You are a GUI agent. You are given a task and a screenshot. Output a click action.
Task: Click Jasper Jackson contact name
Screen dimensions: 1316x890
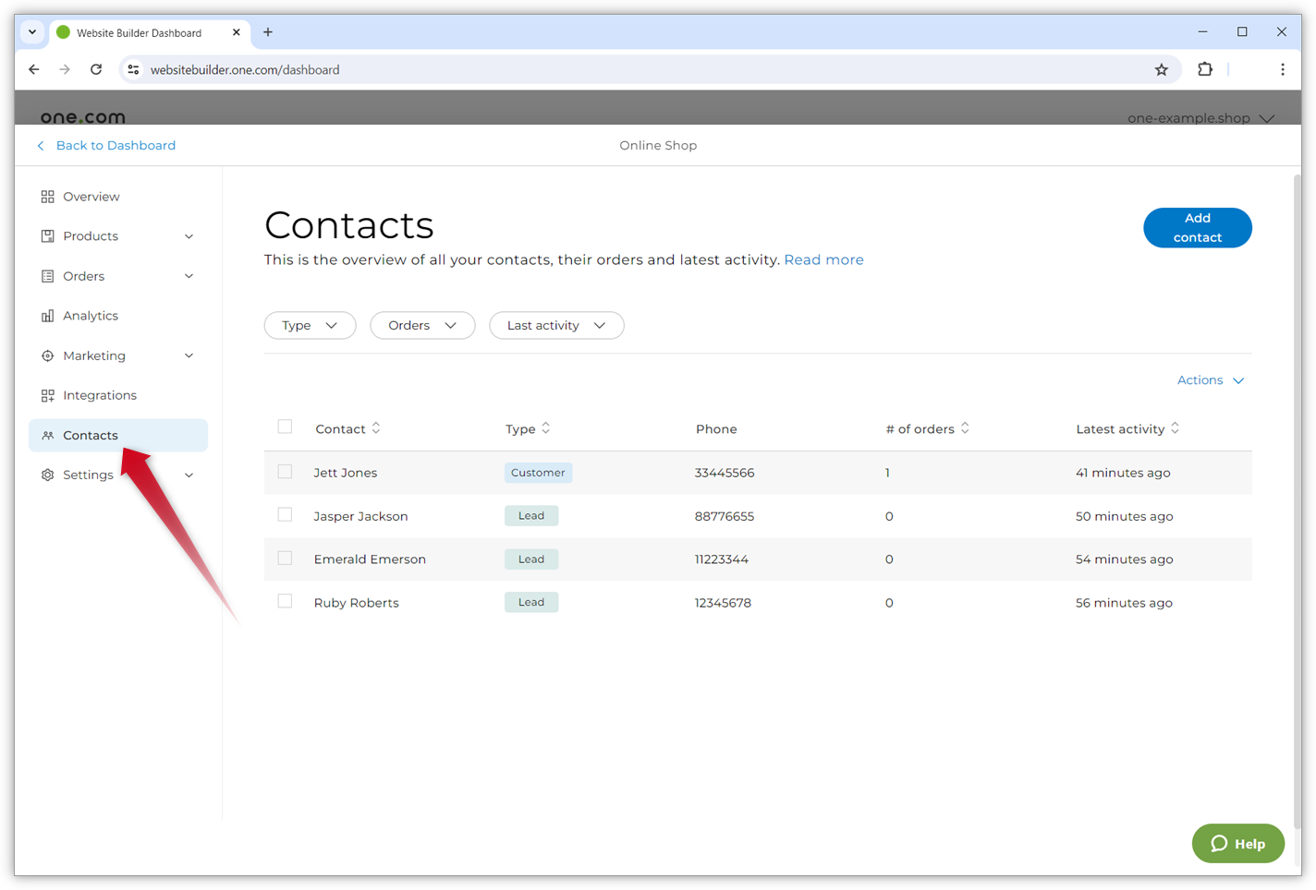pyautogui.click(x=360, y=516)
